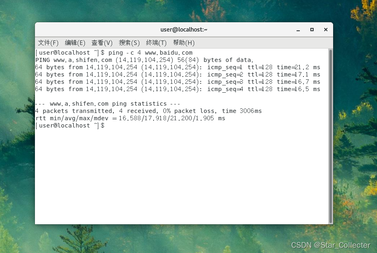Open the 编辑(E) menu
Viewport: 377px width, 253px height.
[x=75, y=43]
